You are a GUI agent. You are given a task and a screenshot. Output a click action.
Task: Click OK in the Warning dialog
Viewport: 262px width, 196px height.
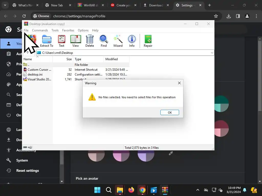170,113
